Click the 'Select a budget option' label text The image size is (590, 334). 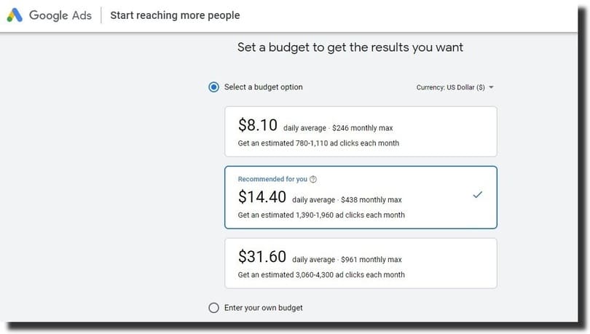[264, 87]
